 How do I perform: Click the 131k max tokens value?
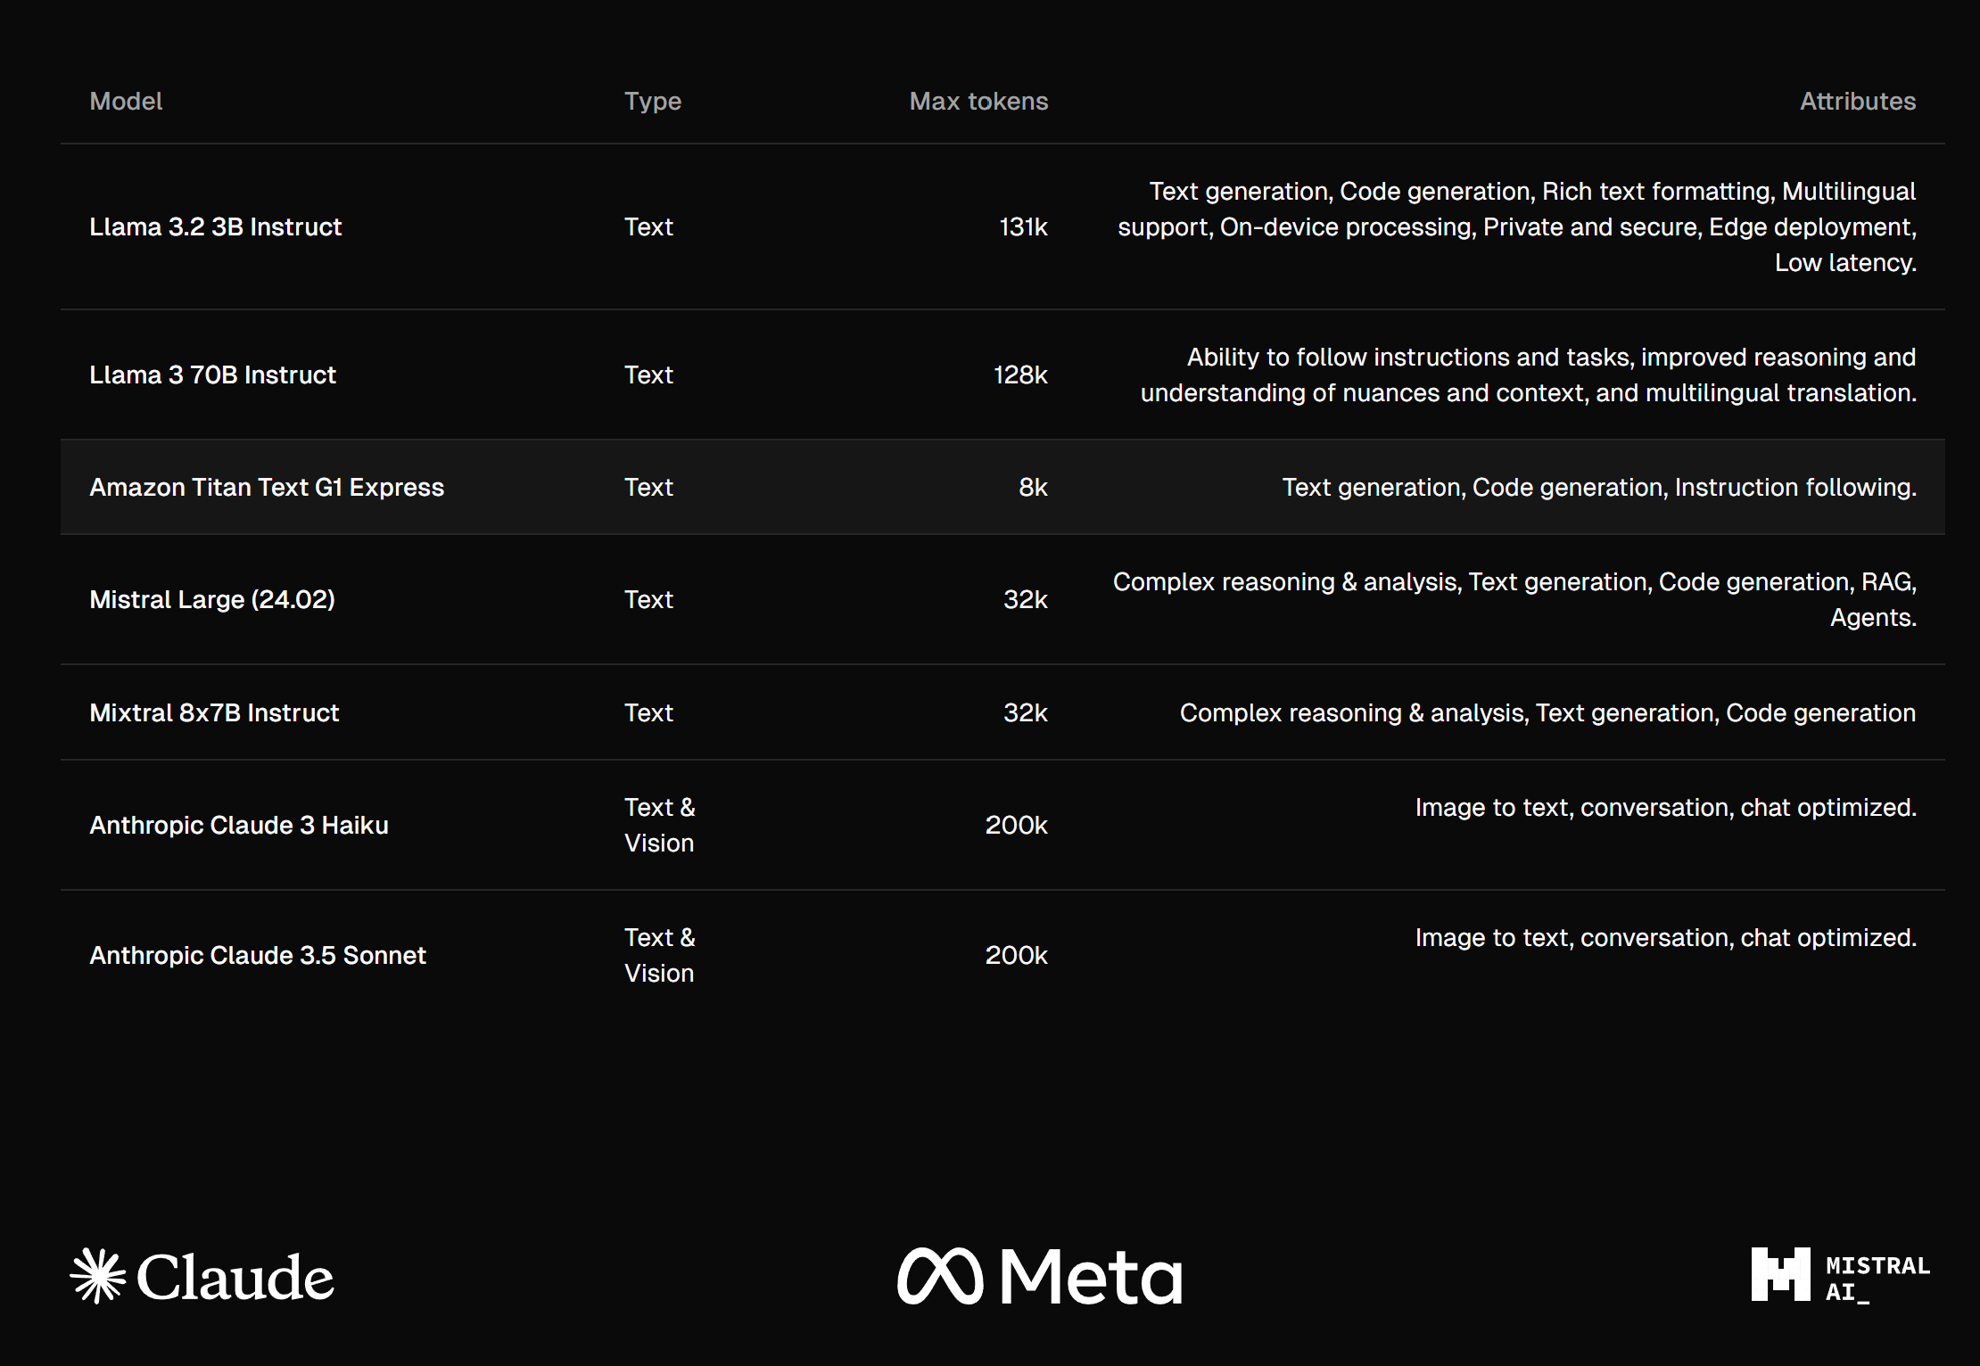(x=1023, y=226)
